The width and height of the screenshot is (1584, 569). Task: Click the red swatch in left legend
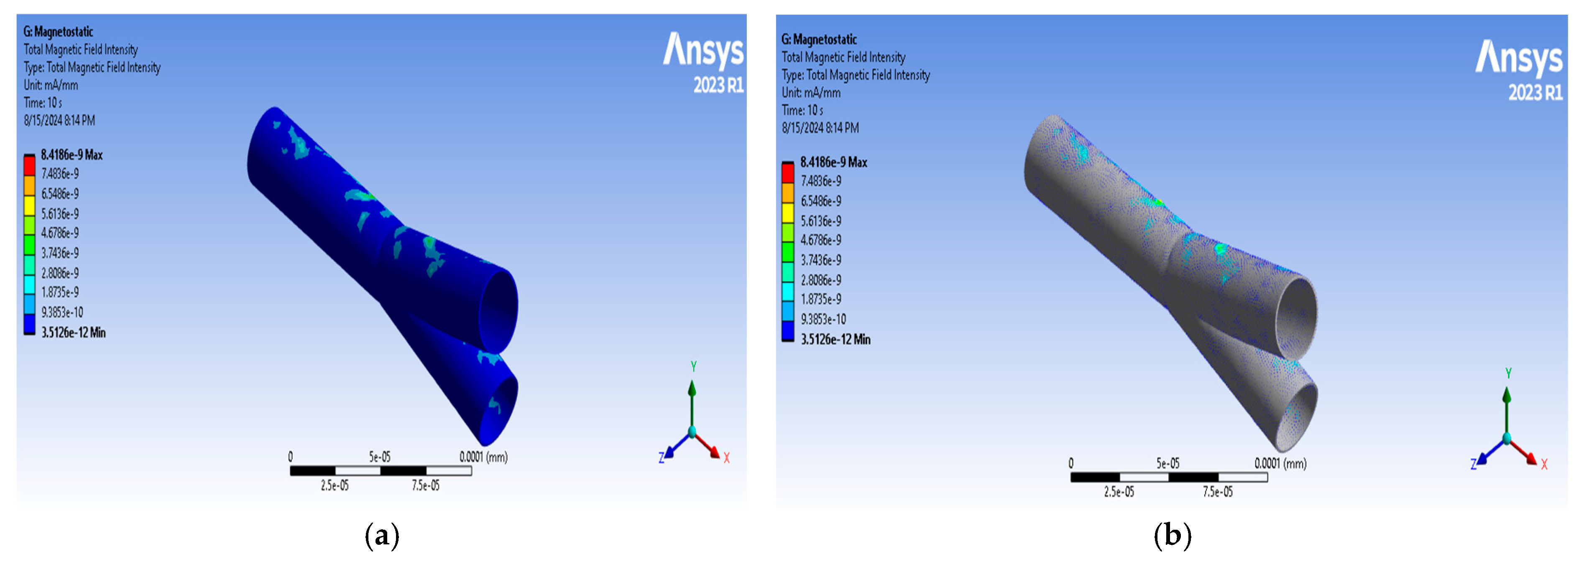pos(30,166)
